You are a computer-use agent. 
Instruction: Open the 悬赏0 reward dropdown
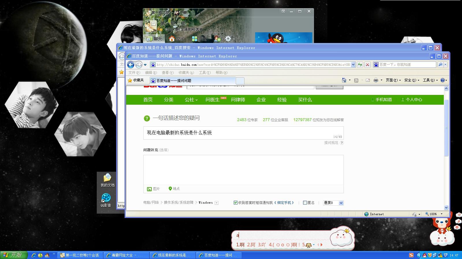pyautogui.click(x=341, y=203)
